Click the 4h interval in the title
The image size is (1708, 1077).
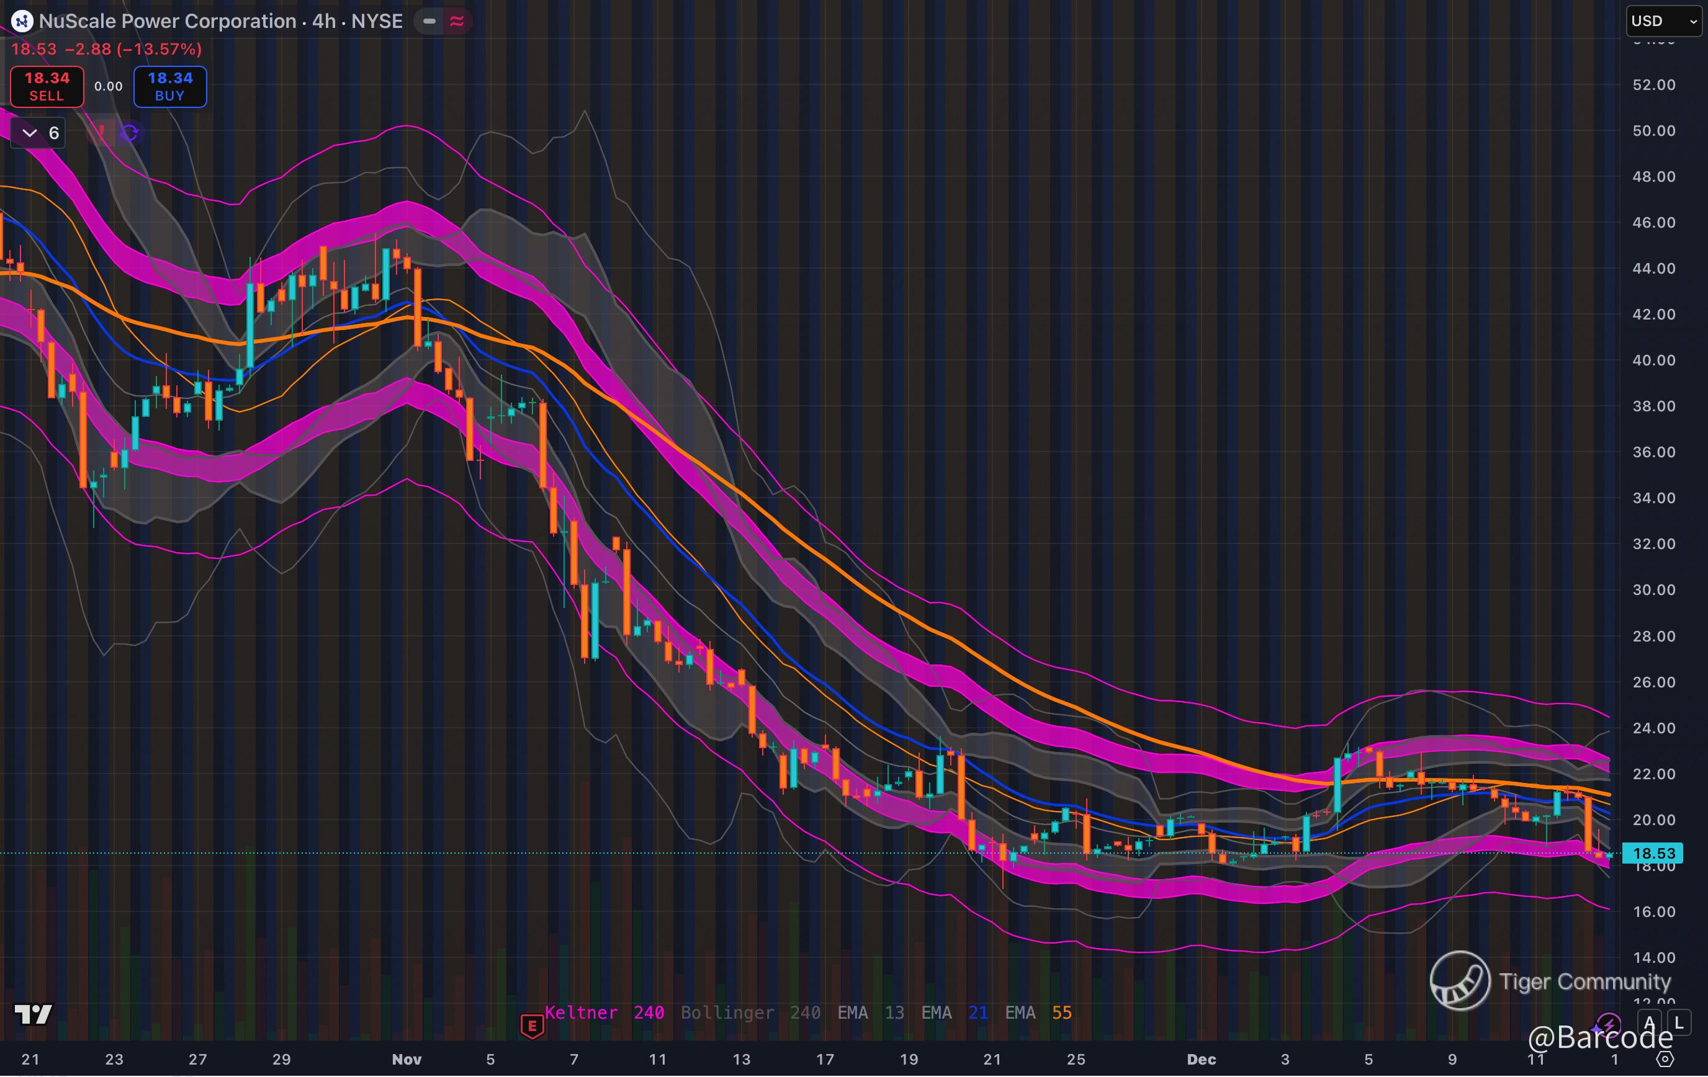click(x=323, y=21)
